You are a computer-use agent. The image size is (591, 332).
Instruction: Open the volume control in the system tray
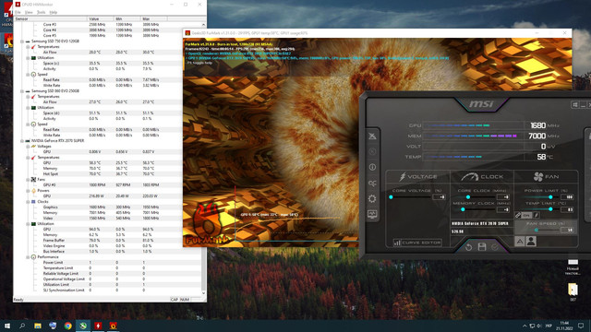[x=539, y=326]
